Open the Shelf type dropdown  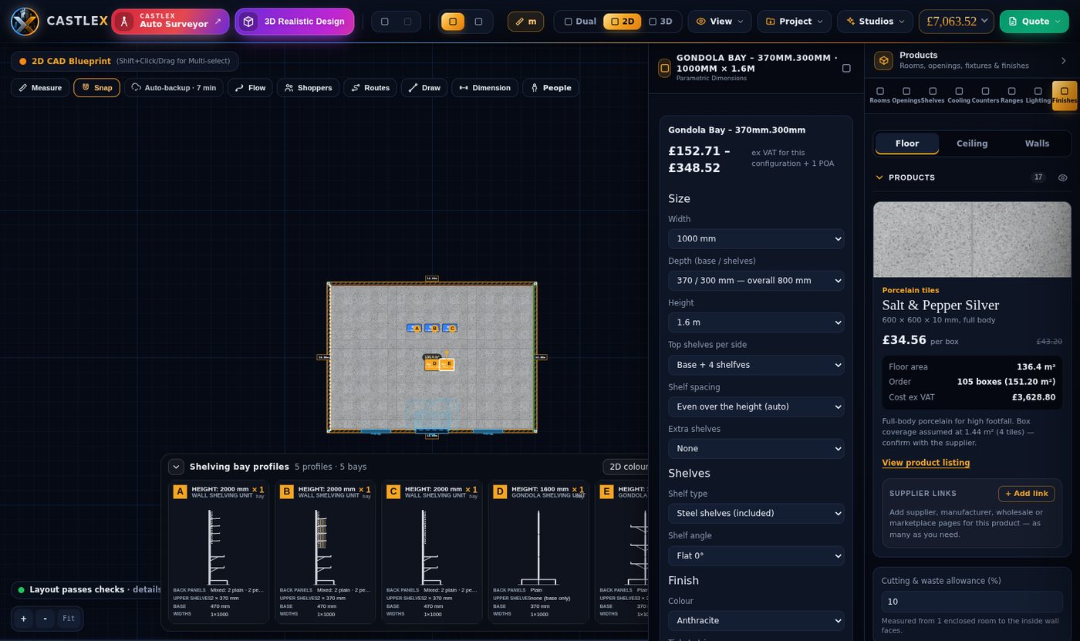click(756, 513)
